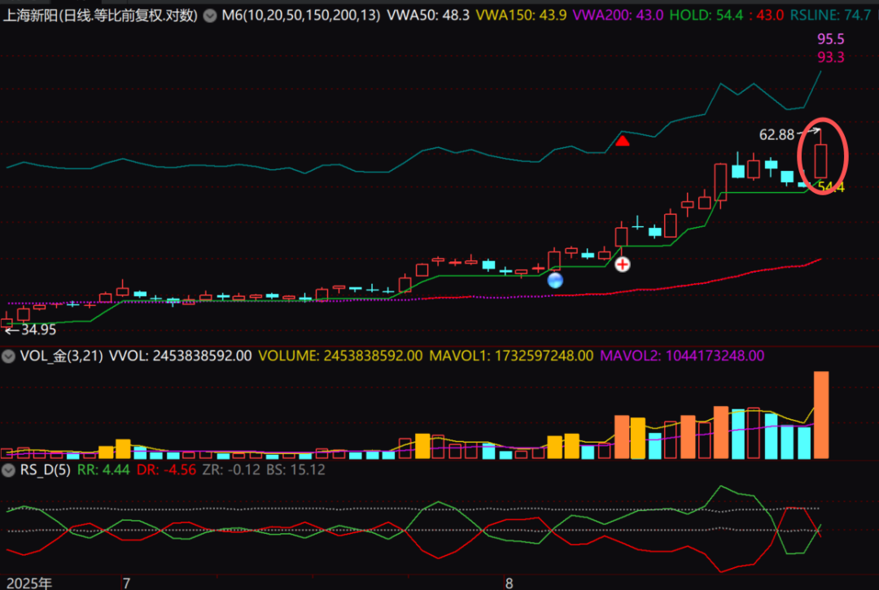
Task: Click the RSLINE: 74.7 value
Action: tap(831, 15)
